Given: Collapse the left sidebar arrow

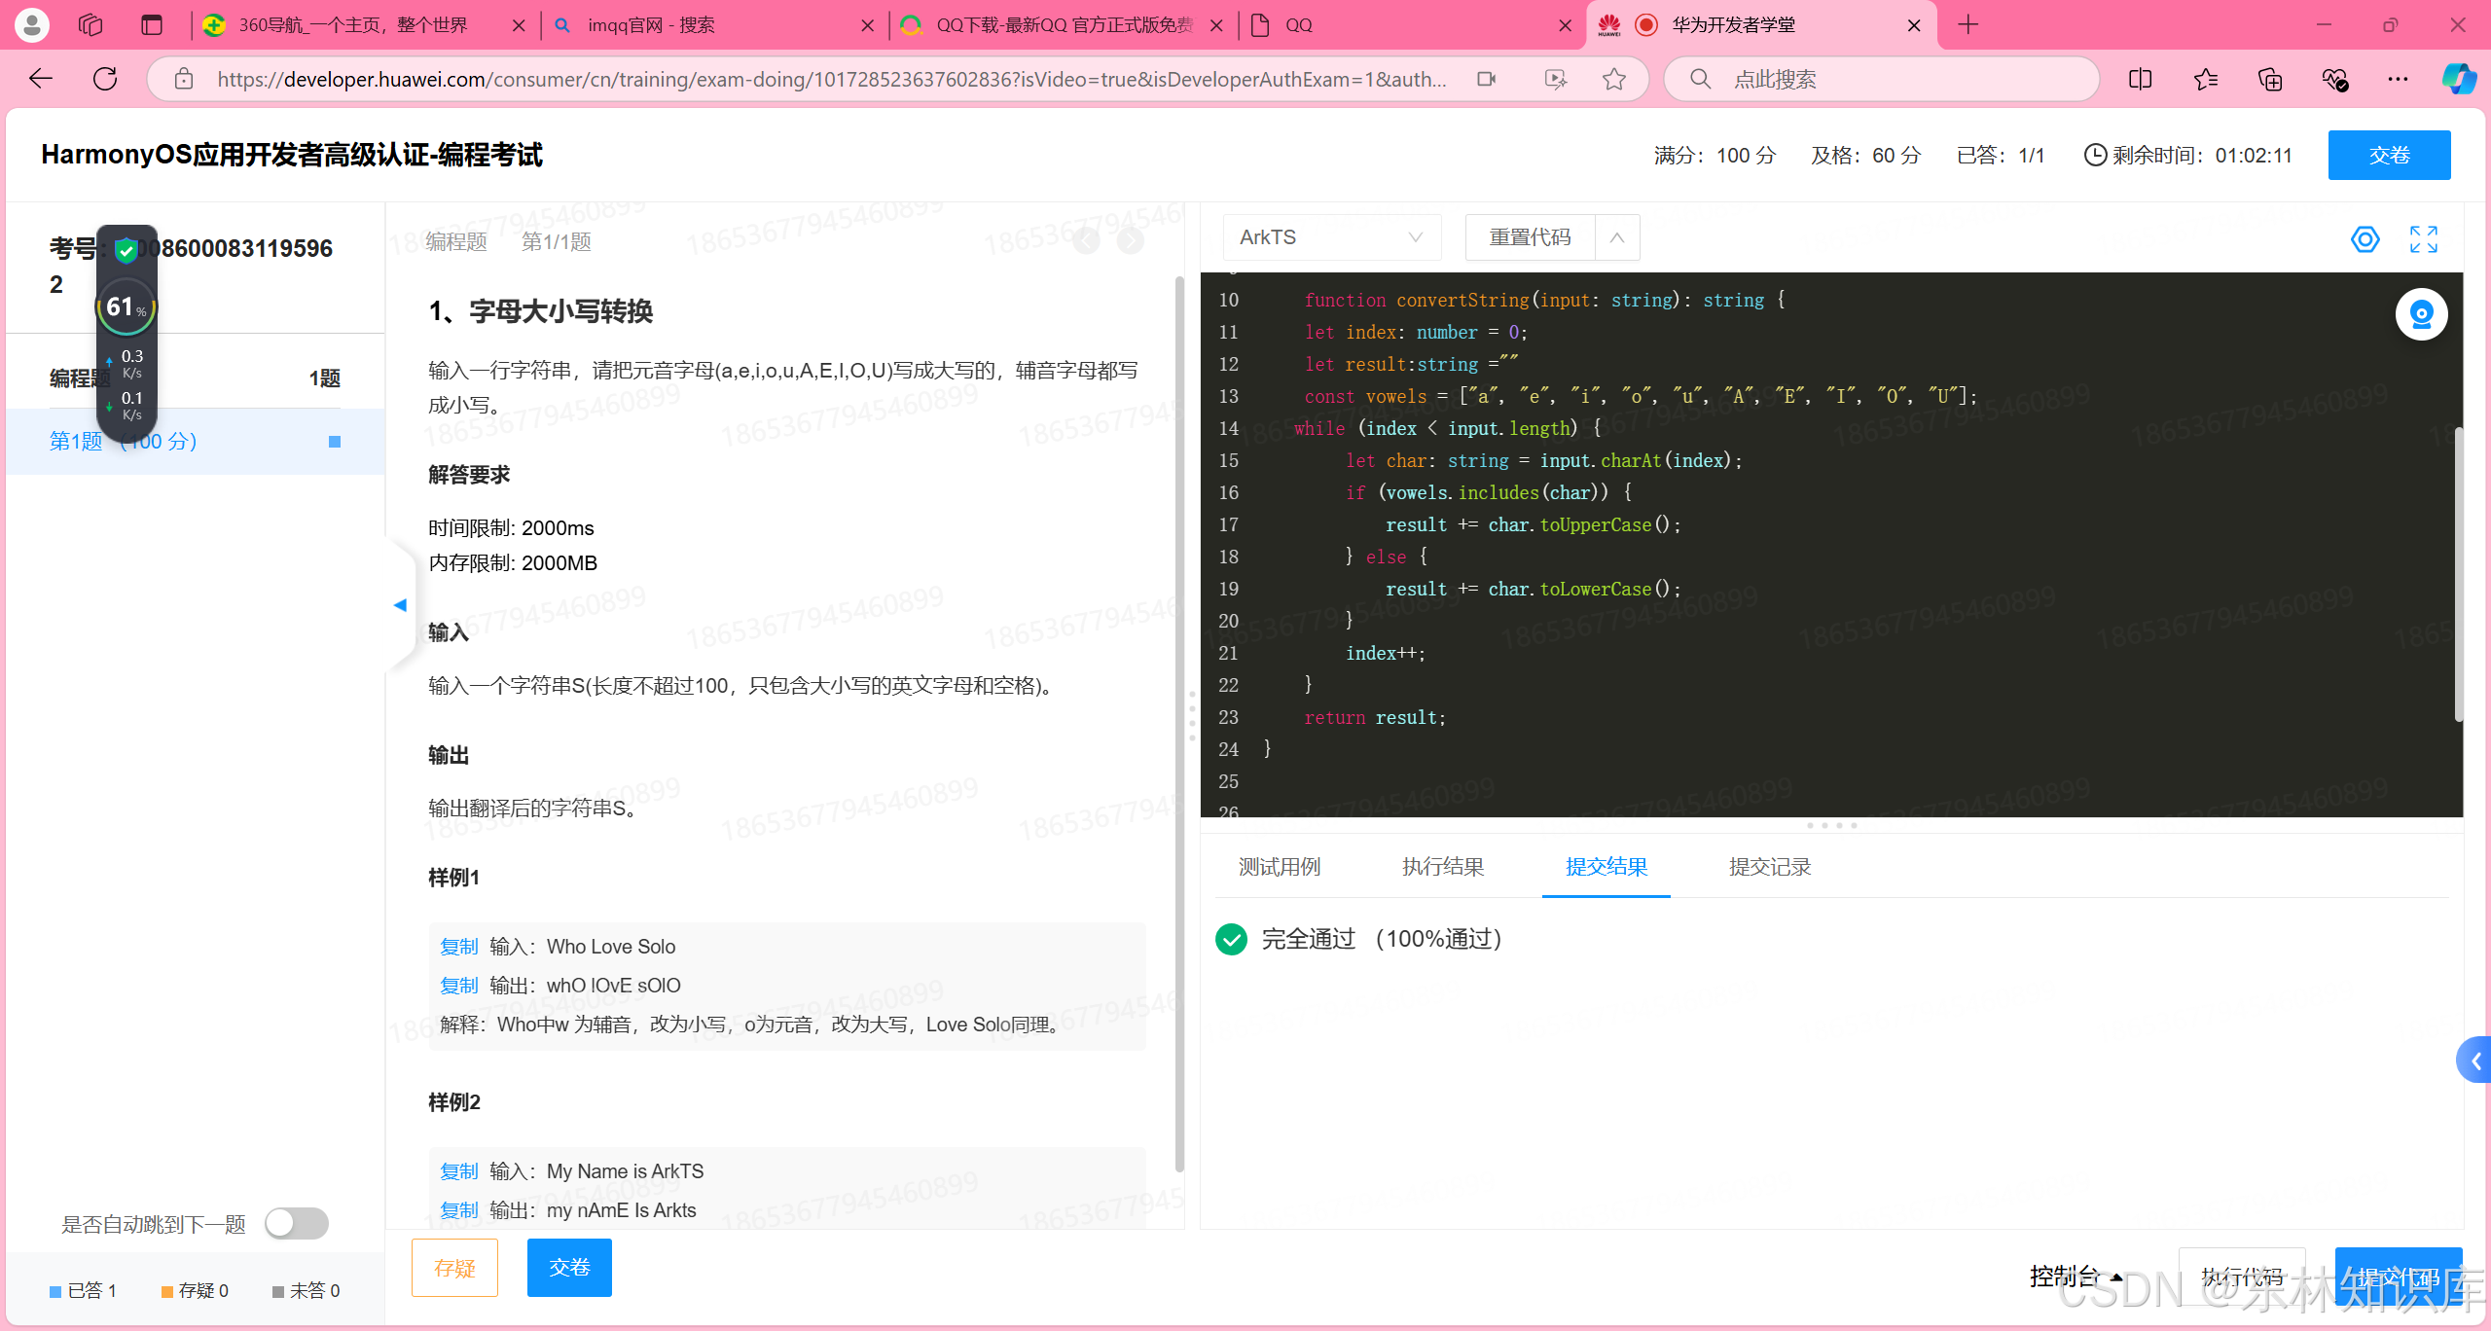Looking at the screenshot, I should click(400, 605).
